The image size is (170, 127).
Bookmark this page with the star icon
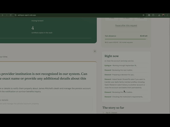tap(143, 15)
